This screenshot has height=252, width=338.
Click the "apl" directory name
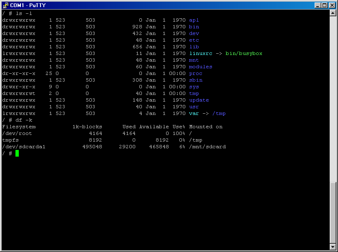click(x=194, y=20)
